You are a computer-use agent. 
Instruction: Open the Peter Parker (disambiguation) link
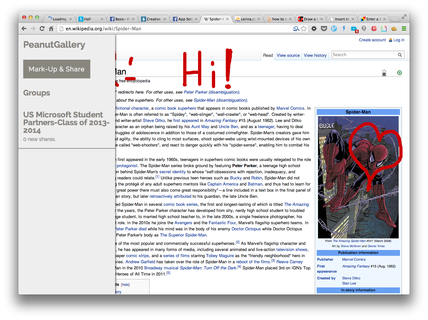pyautogui.click(x=212, y=92)
